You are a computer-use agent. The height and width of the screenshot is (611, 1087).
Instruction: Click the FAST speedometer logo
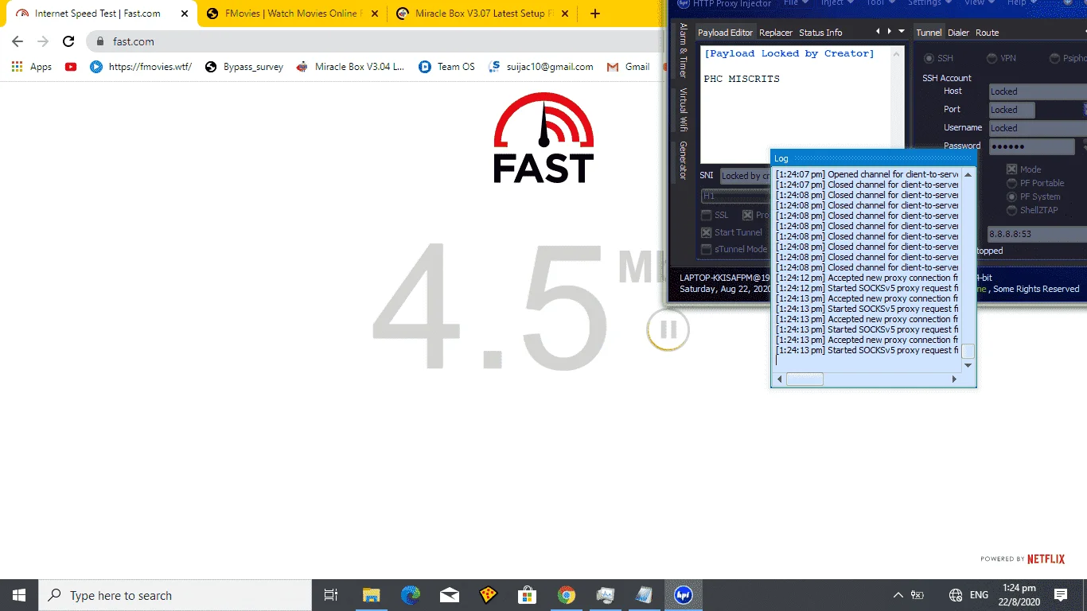(x=543, y=138)
